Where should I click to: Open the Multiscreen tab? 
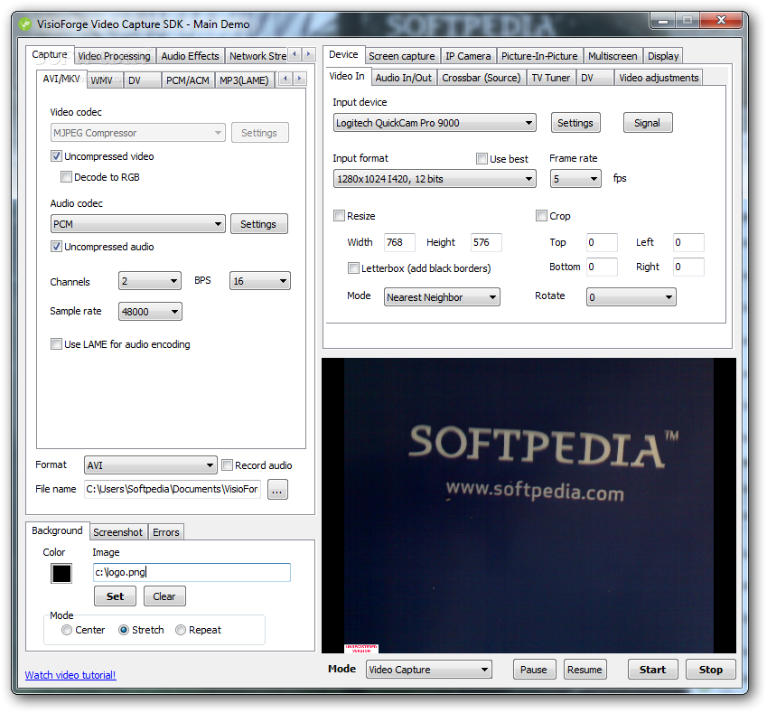[x=613, y=56]
